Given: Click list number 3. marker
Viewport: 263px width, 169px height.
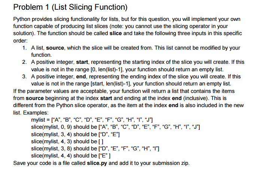Looking at the screenshot, I should pyautogui.click(x=24, y=76).
